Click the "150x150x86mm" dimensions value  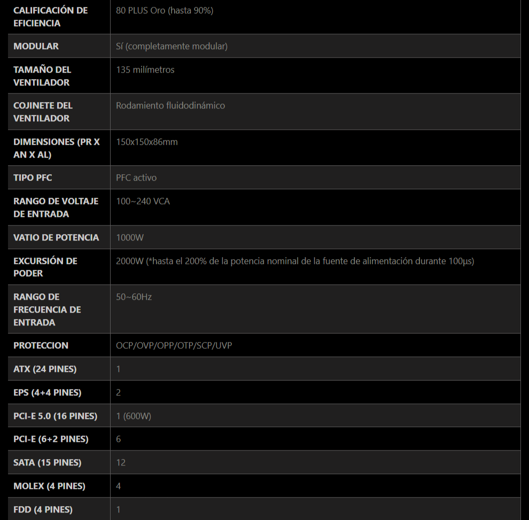147,142
